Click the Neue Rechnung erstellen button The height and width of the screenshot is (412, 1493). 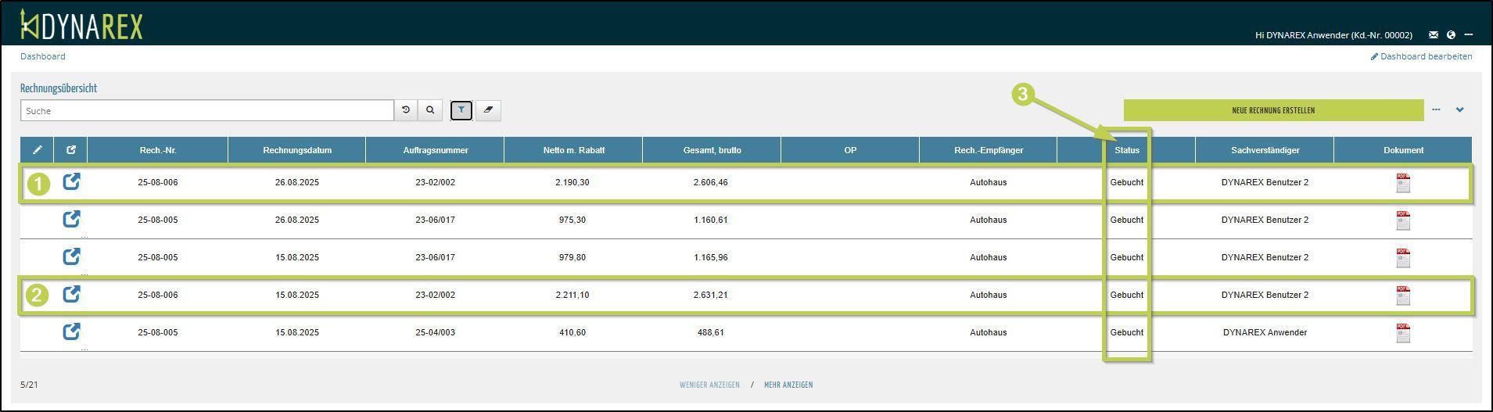click(1272, 110)
